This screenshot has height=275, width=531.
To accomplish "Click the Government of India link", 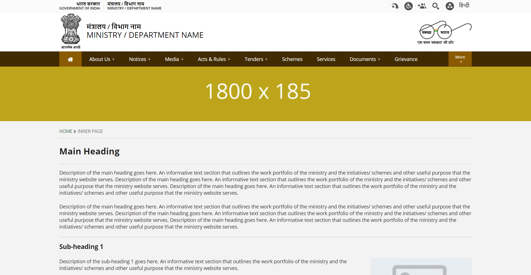I will coord(80,6).
